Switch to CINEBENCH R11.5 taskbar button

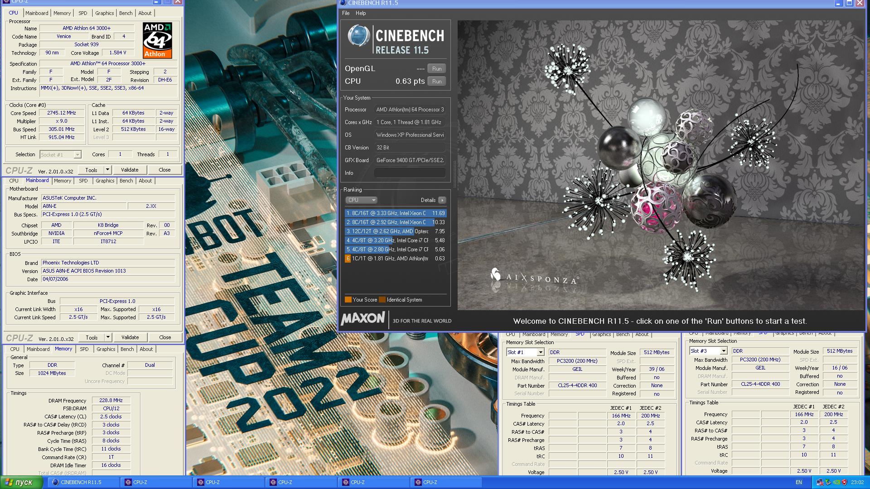(x=84, y=482)
